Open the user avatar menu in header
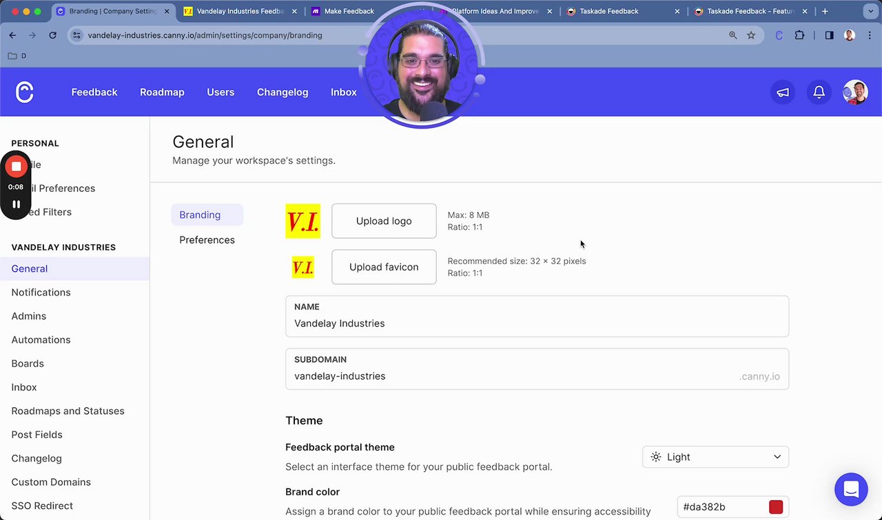This screenshot has height=520, width=882. (x=855, y=92)
